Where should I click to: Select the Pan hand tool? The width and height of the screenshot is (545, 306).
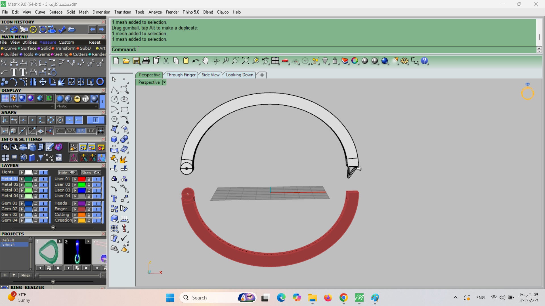pyautogui.click(x=205, y=61)
